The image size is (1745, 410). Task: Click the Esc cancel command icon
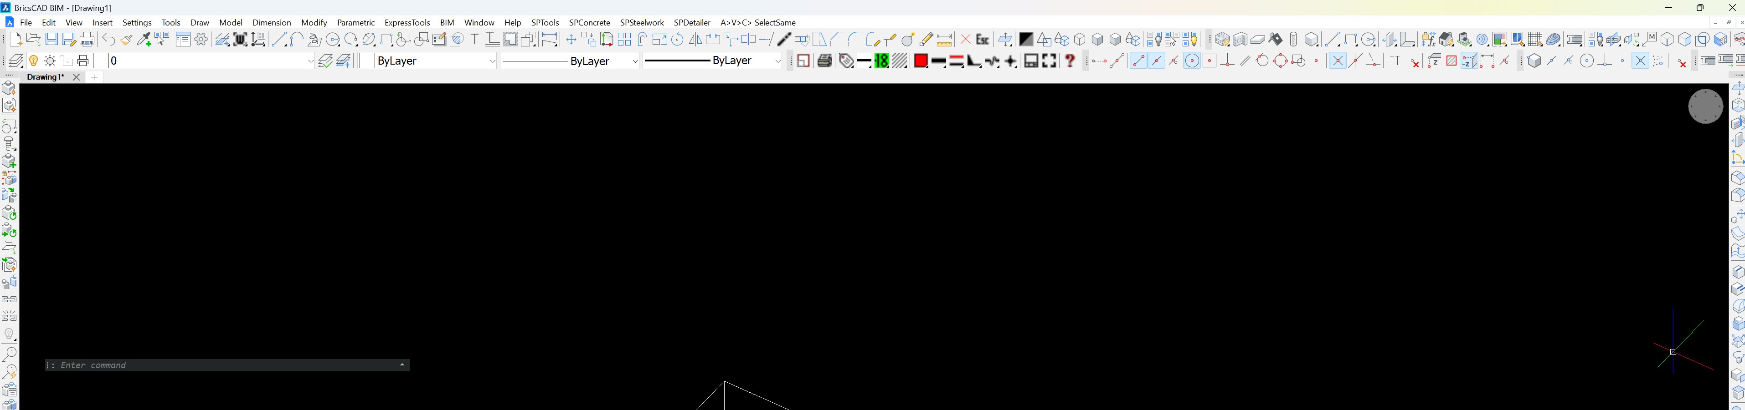(x=982, y=40)
